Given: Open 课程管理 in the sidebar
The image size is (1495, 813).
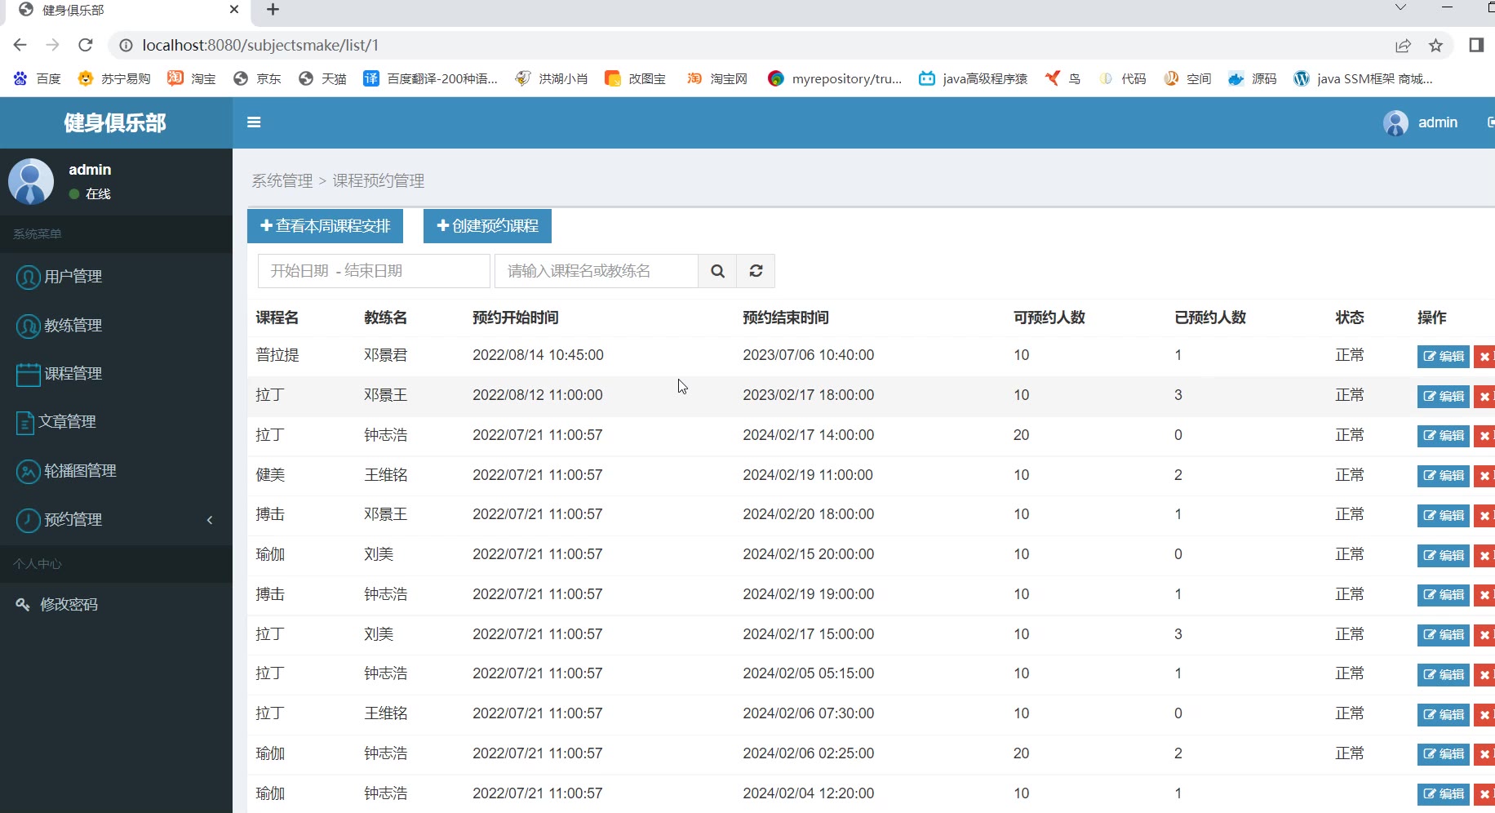Looking at the screenshot, I should (116, 374).
